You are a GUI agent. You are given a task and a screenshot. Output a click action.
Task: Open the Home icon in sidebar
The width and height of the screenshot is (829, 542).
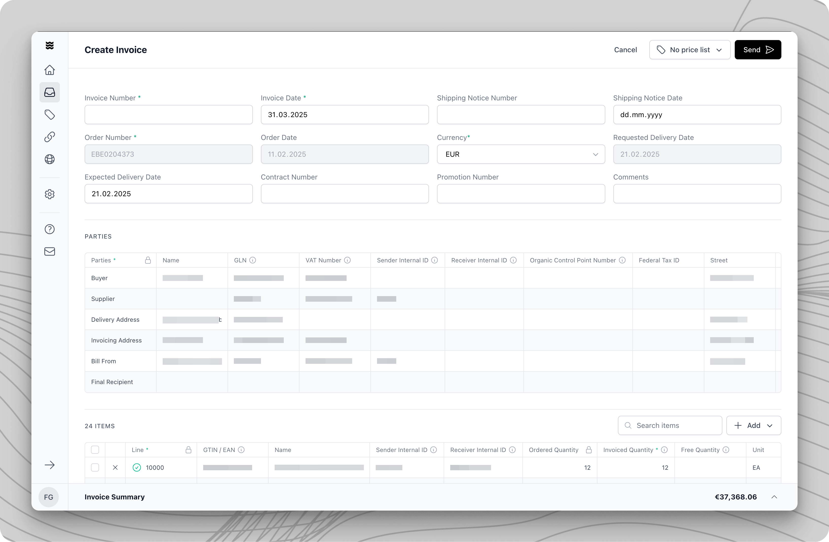49,70
